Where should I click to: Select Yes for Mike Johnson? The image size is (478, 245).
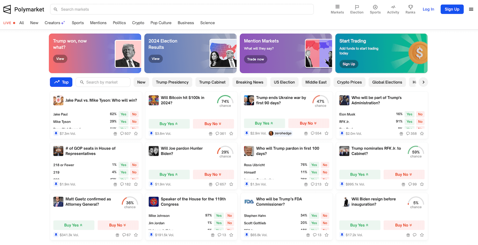(x=219, y=215)
